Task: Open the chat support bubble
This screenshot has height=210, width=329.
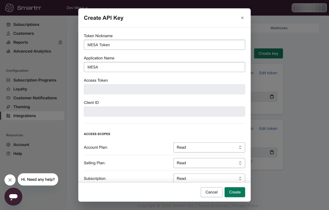Action: point(13,196)
